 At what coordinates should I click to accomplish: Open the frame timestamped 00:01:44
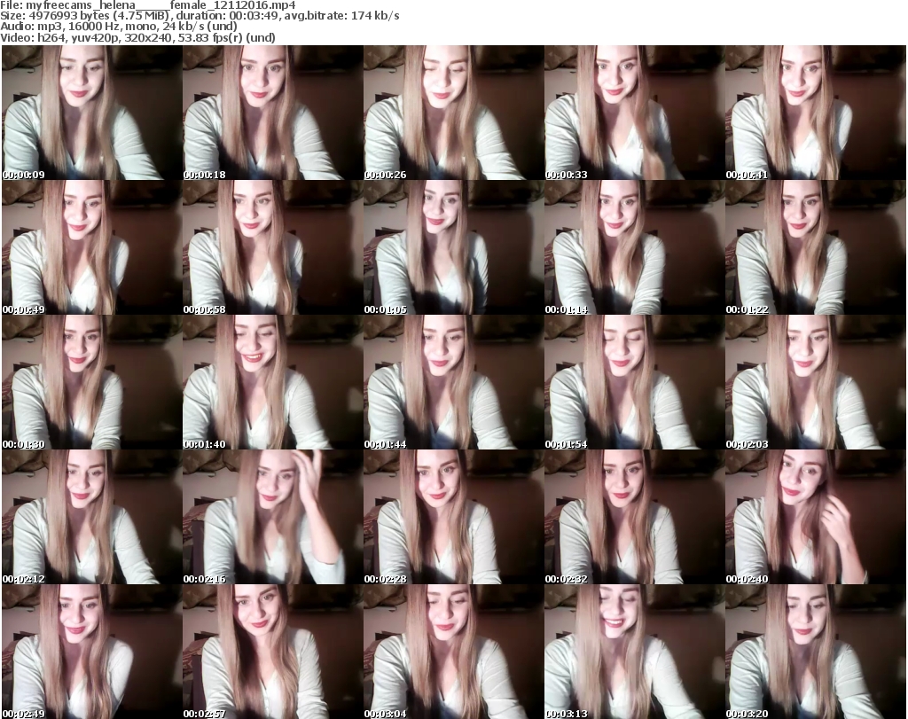(x=453, y=382)
